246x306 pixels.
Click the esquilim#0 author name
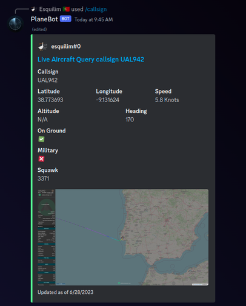click(66, 47)
